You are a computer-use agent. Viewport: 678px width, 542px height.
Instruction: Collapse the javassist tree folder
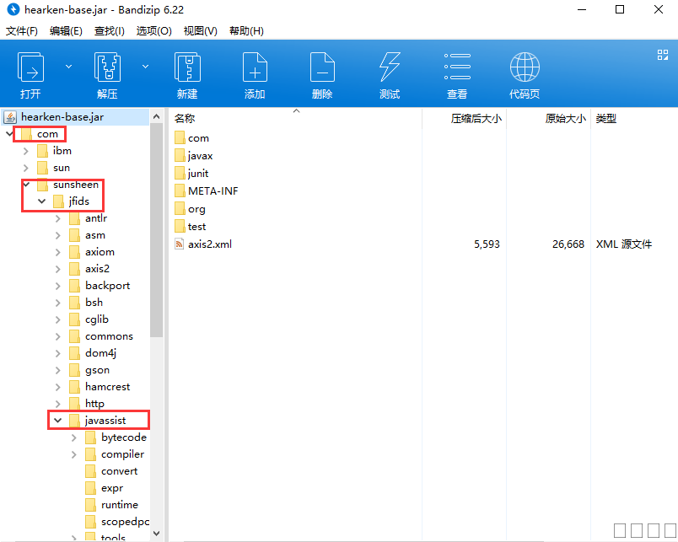pyautogui.click(x=57, y=421)
